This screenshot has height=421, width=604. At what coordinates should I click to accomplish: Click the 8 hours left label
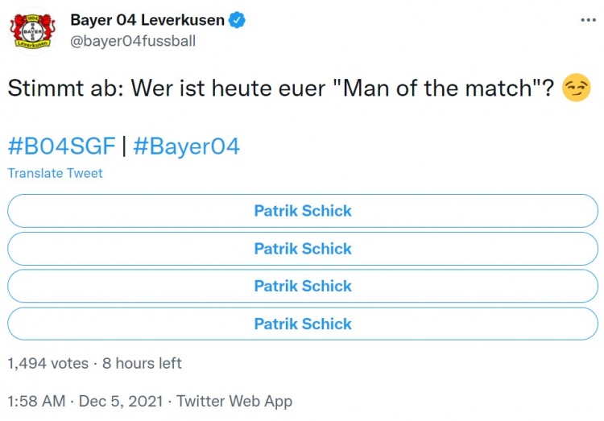(x=142, y=363)
